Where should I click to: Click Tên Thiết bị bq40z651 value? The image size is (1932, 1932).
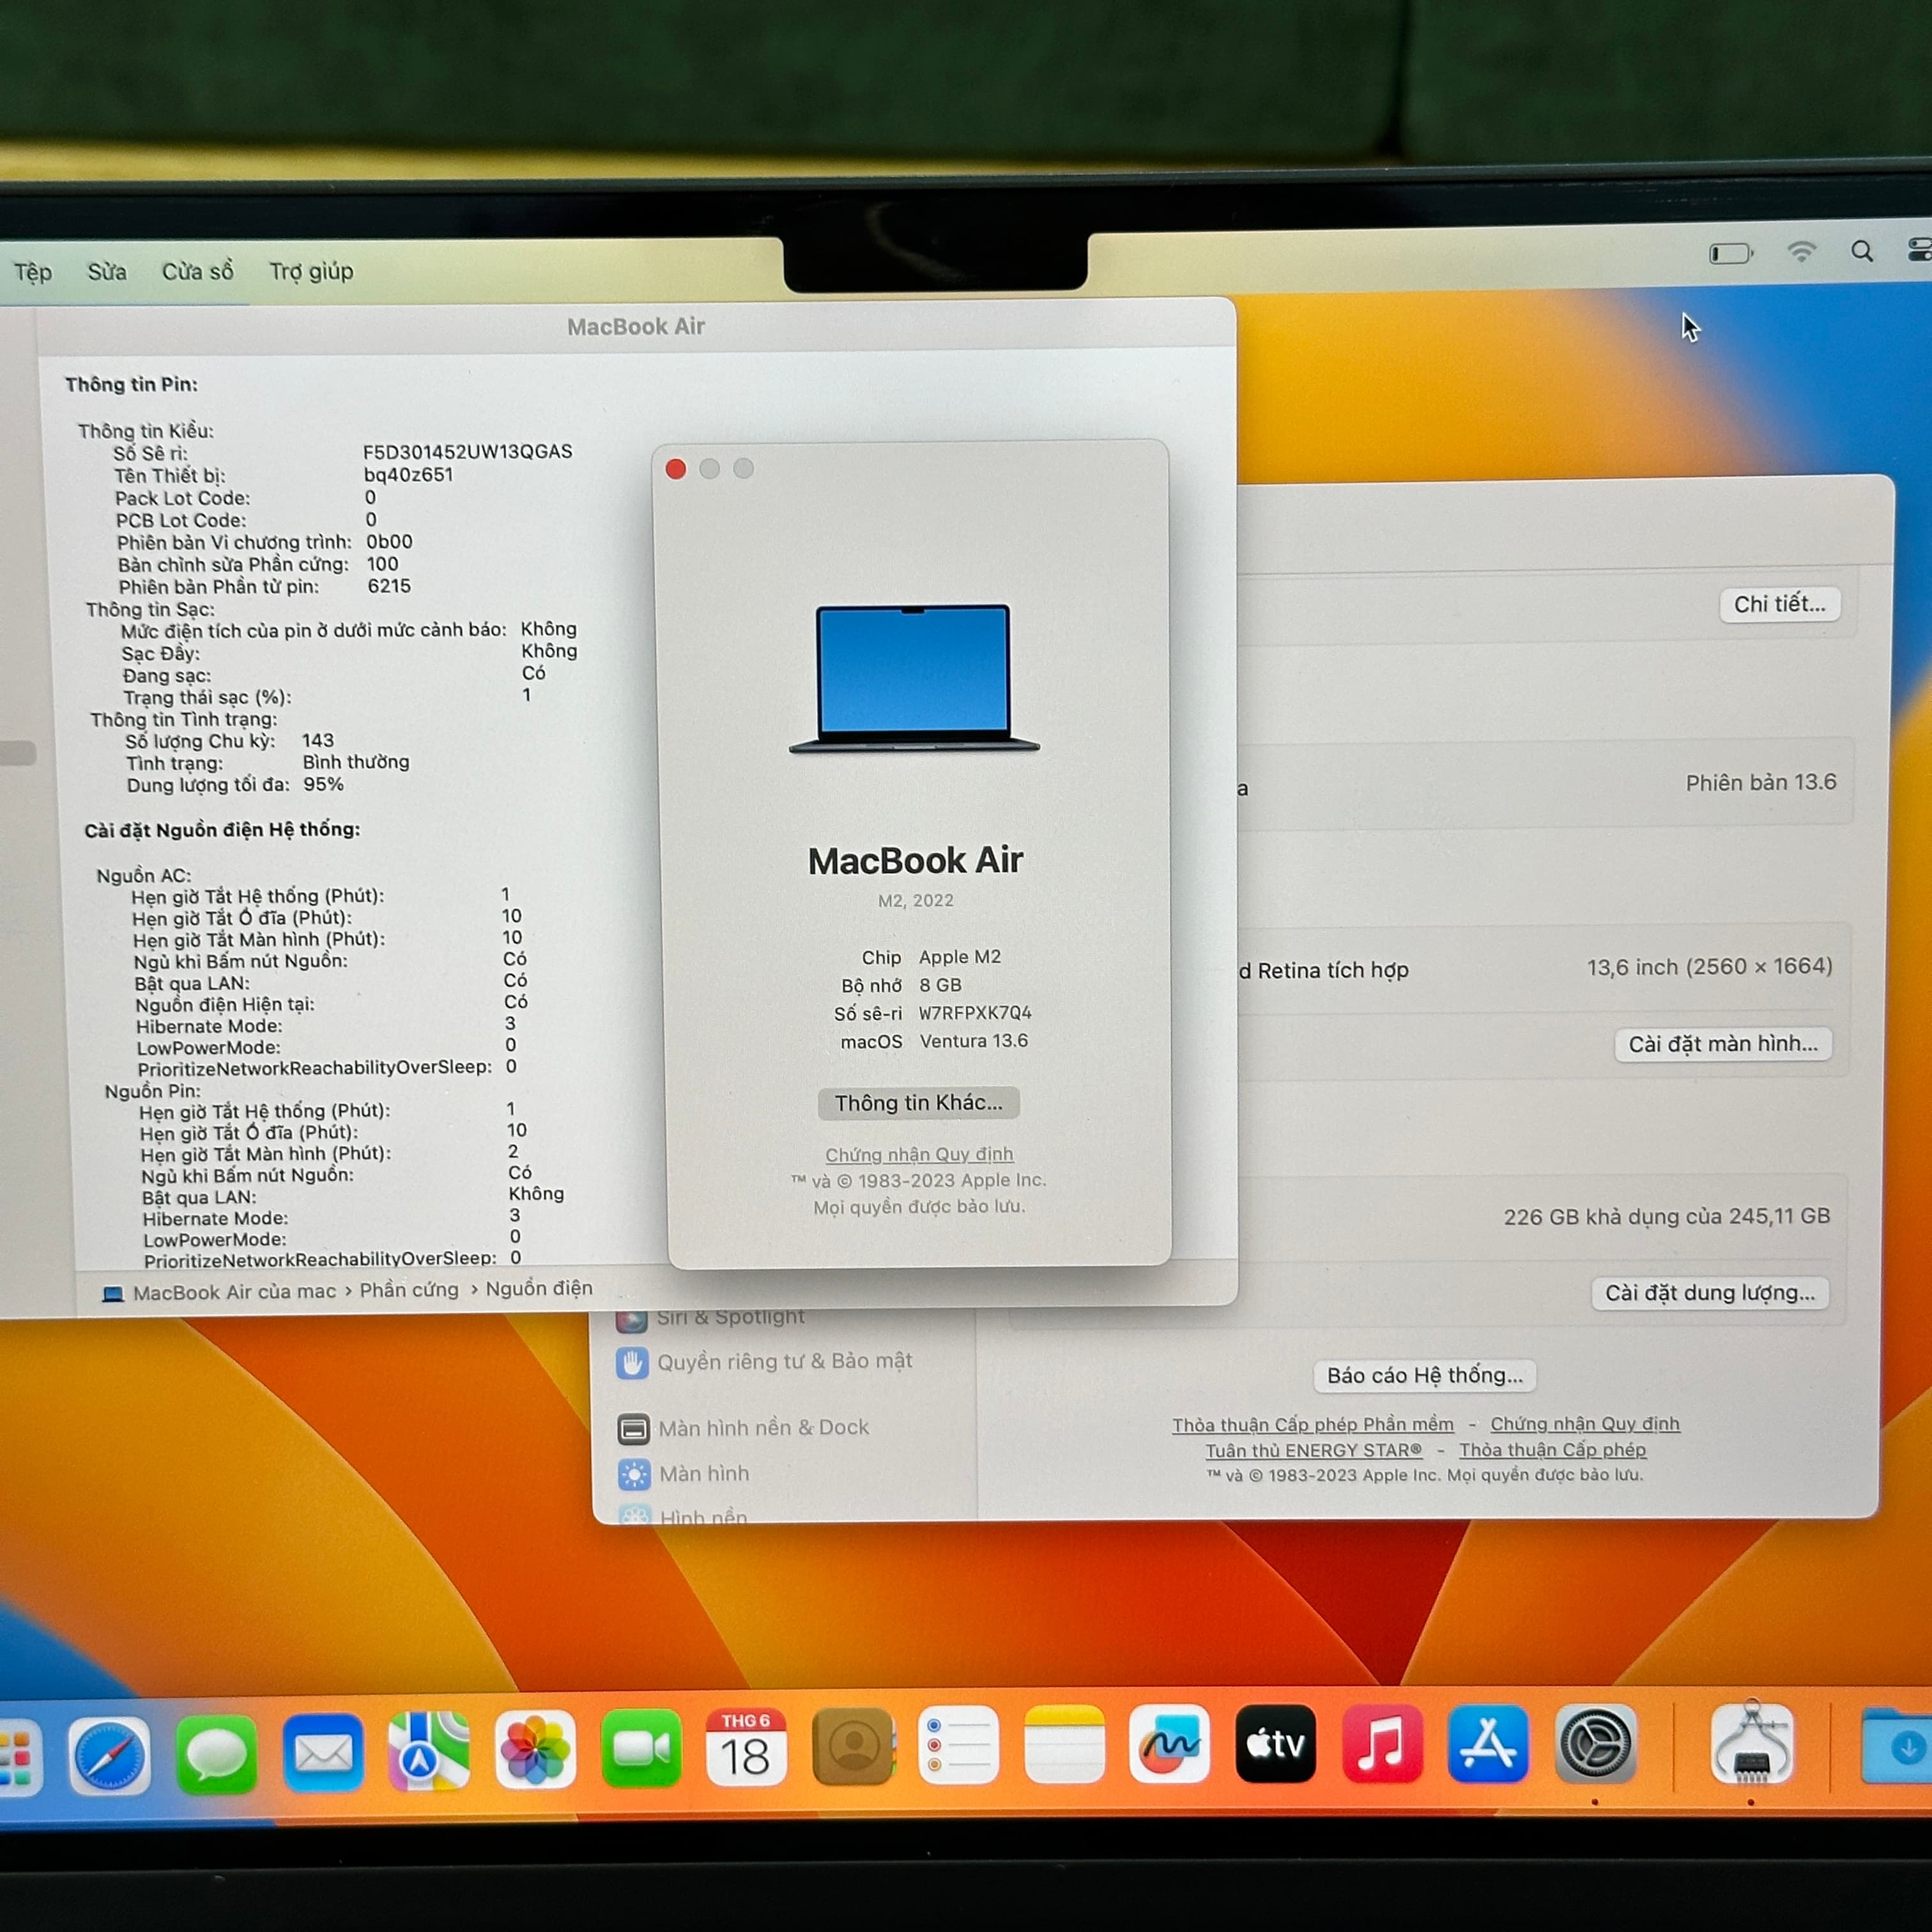click(x=408, y=475)
